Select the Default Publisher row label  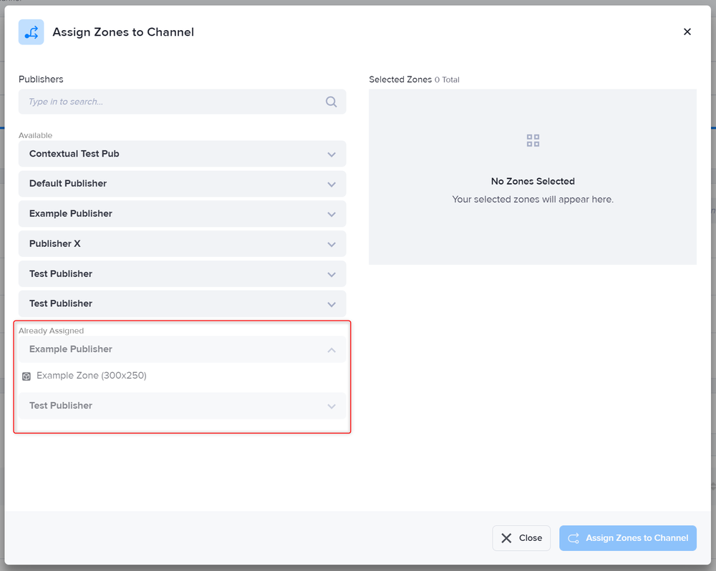tap(68, 183)
